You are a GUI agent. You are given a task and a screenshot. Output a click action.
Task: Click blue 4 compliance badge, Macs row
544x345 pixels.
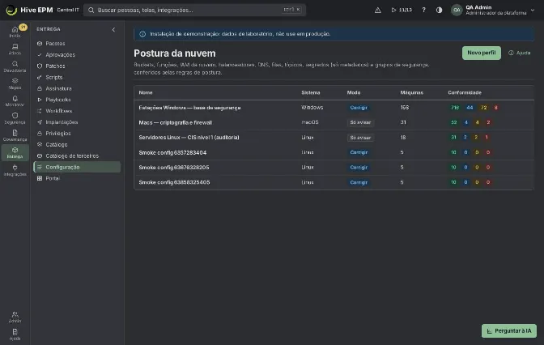[x=466, y=122]
